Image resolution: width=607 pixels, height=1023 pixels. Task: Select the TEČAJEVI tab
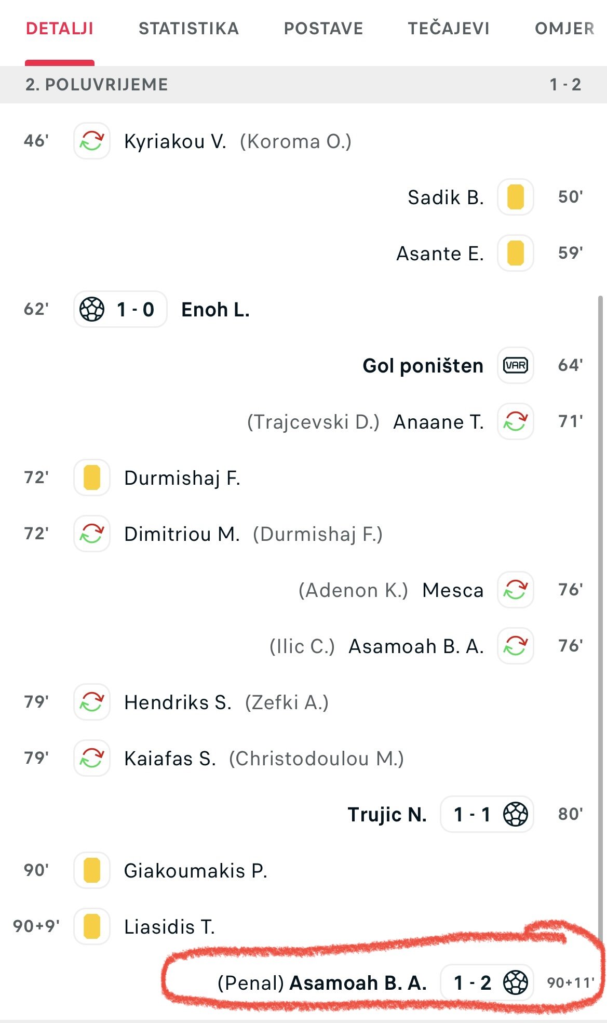coord(449,28)
